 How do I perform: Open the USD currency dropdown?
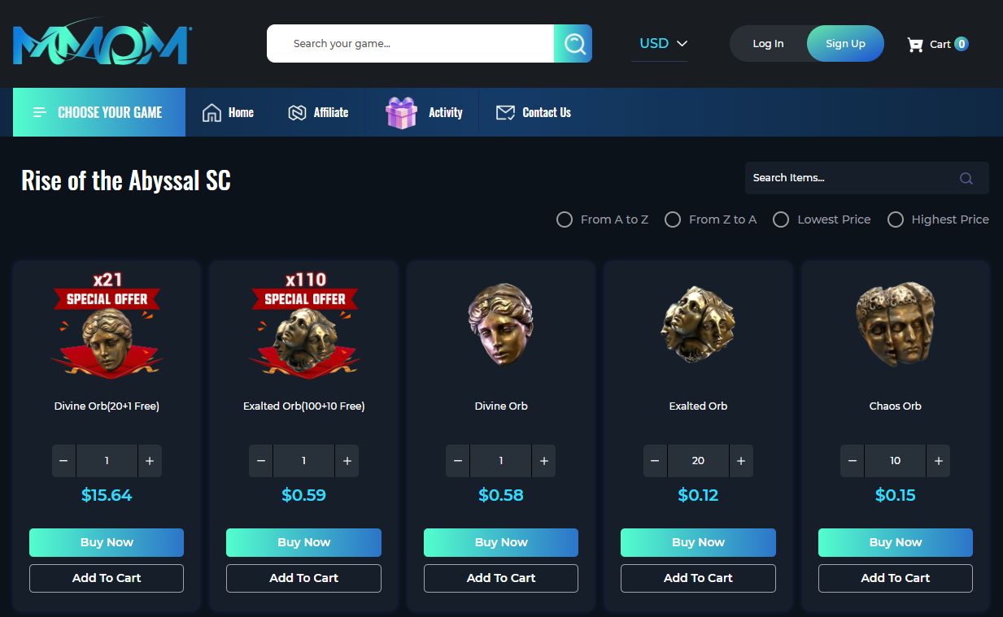pyautogui.click(x=663, y=44)
